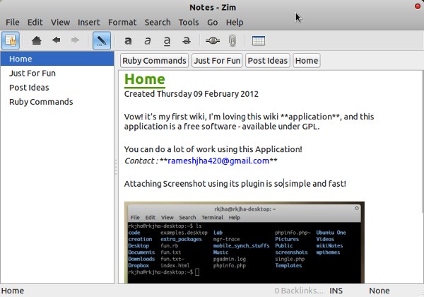The width and height of the screenshot is (424, 297).
Task: Open the Format menu
Action: click(x=122, y=23)
